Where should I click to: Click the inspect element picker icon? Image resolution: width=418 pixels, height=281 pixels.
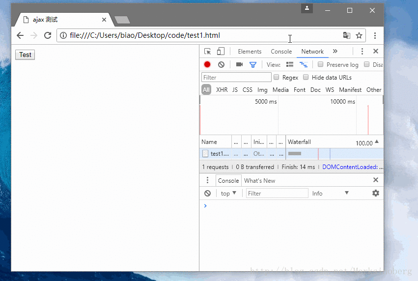coord(208,52)
